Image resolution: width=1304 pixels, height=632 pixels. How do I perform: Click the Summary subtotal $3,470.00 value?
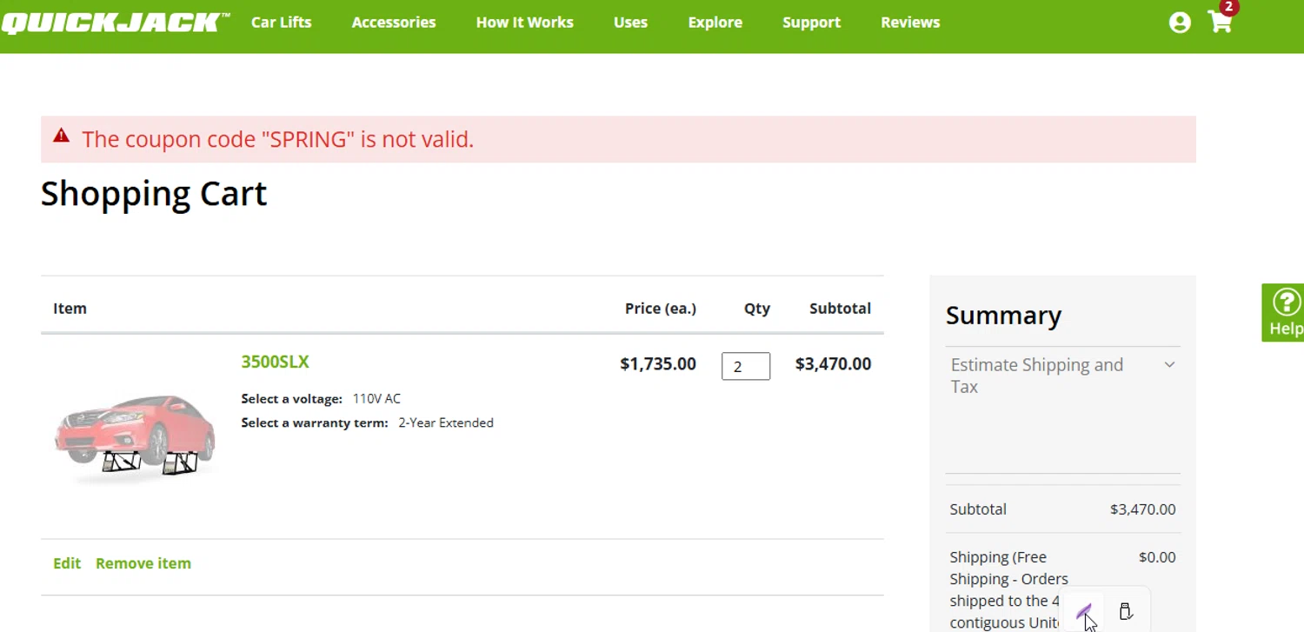pyautogui.click(x=1142, y=509)
